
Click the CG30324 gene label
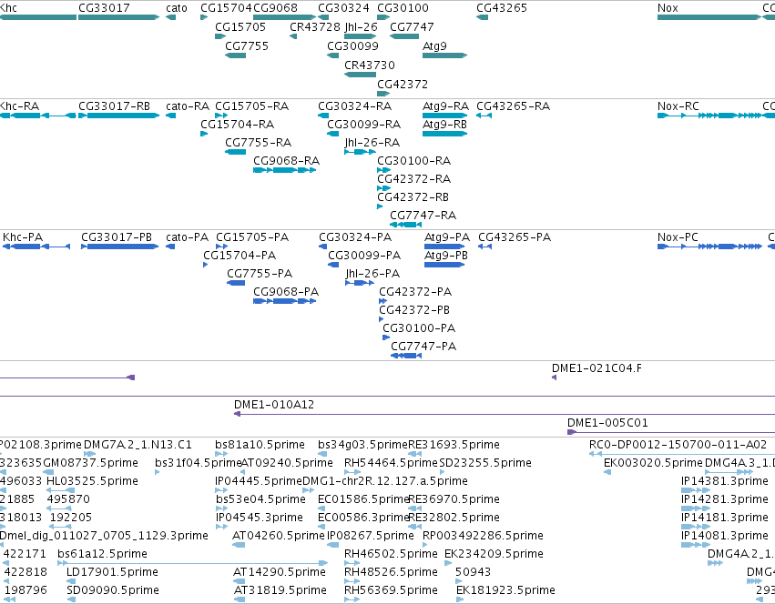pyautogui.click(x=343, y=8)
